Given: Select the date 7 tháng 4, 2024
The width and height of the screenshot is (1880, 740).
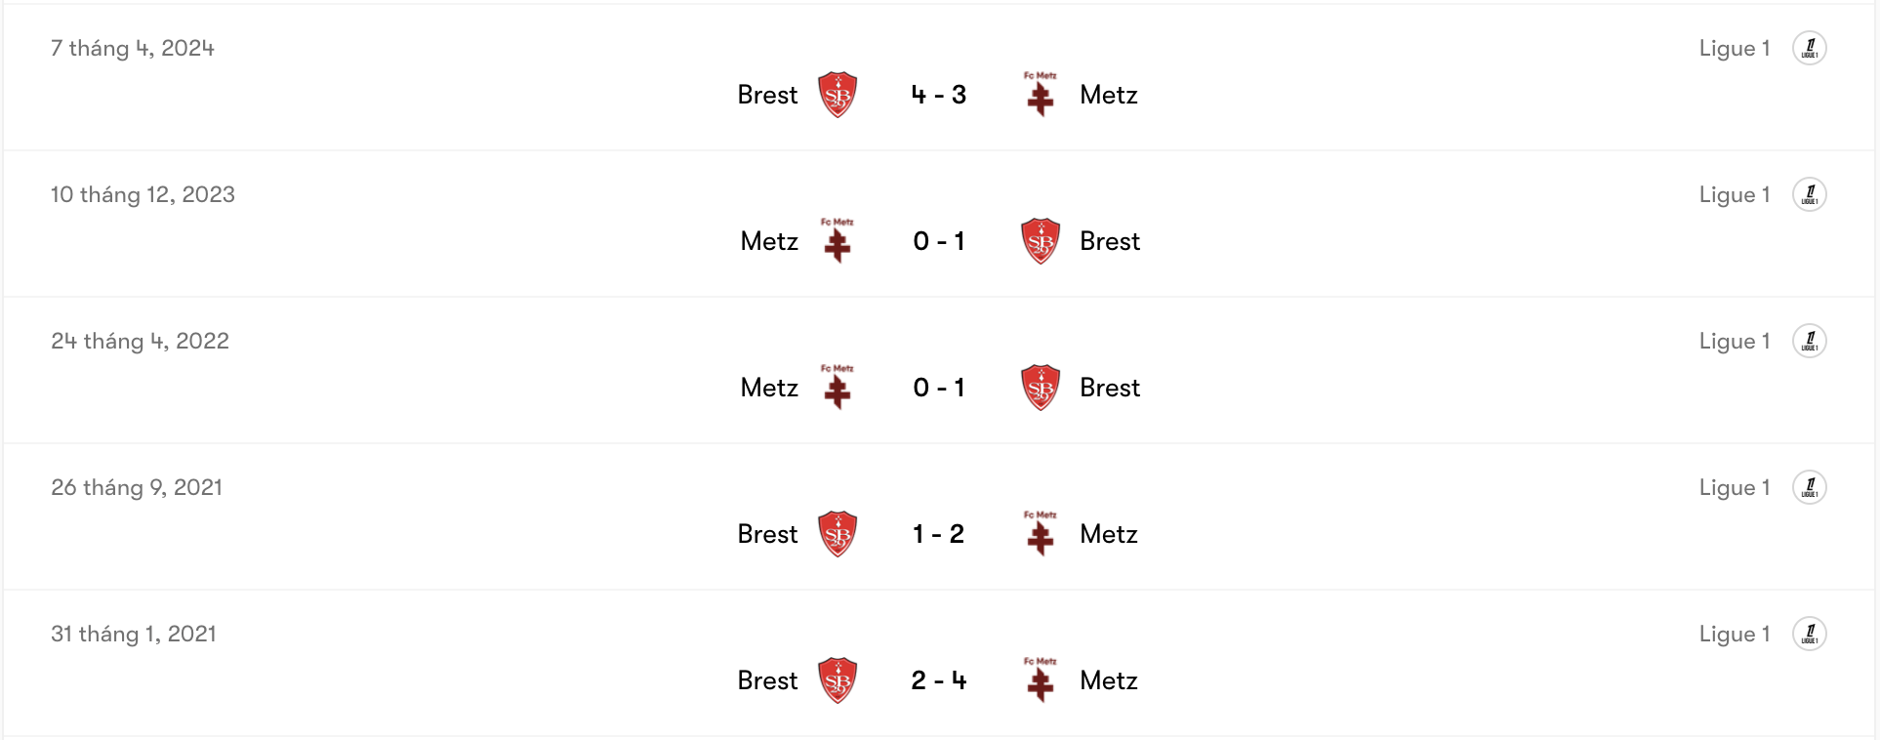Looking at the screenshot, I should click(x=133, y=47).
